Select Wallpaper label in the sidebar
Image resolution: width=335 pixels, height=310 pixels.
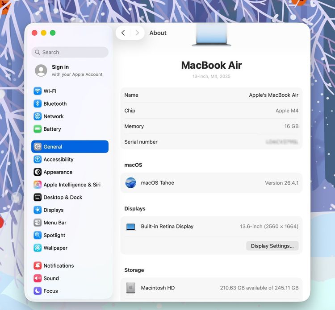(x=55, y=248)
